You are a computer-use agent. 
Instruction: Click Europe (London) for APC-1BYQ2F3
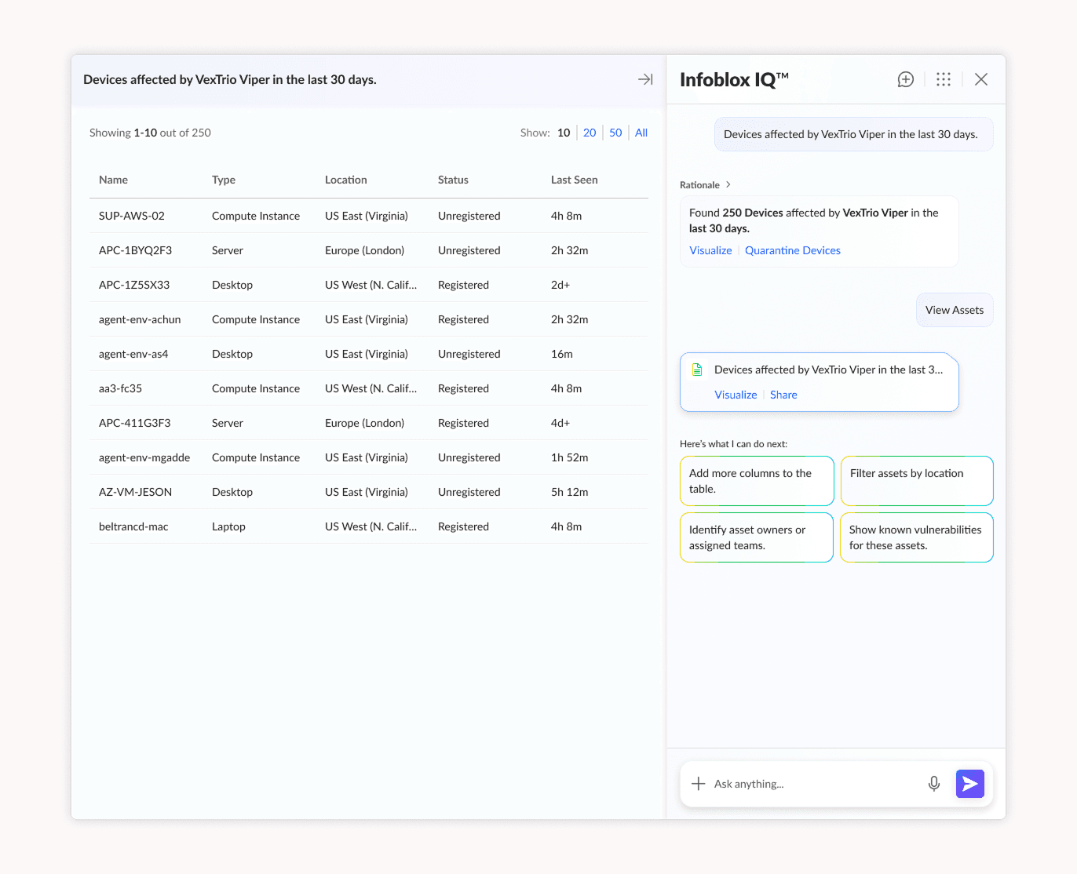(364, 250)
